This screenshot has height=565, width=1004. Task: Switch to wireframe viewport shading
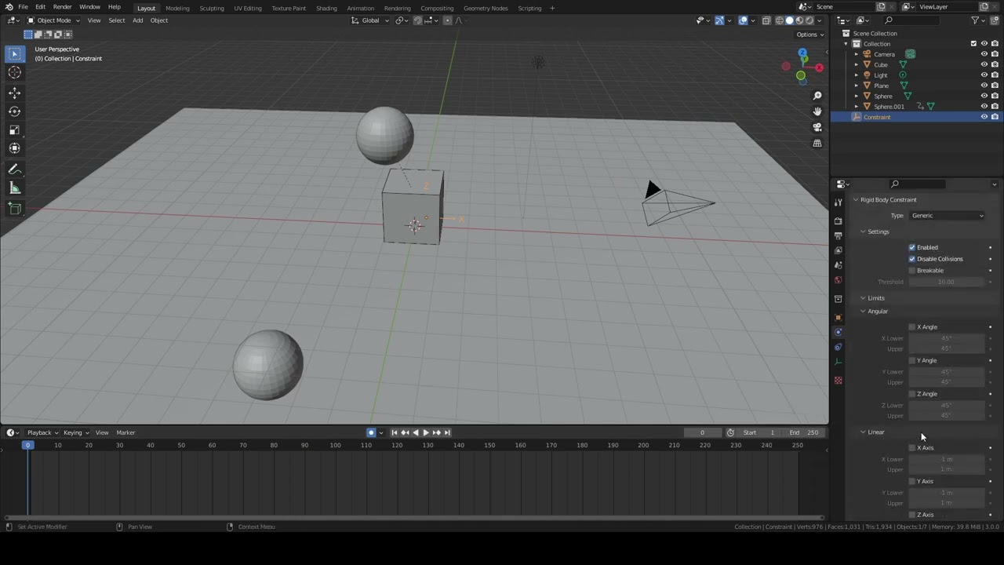780,20
